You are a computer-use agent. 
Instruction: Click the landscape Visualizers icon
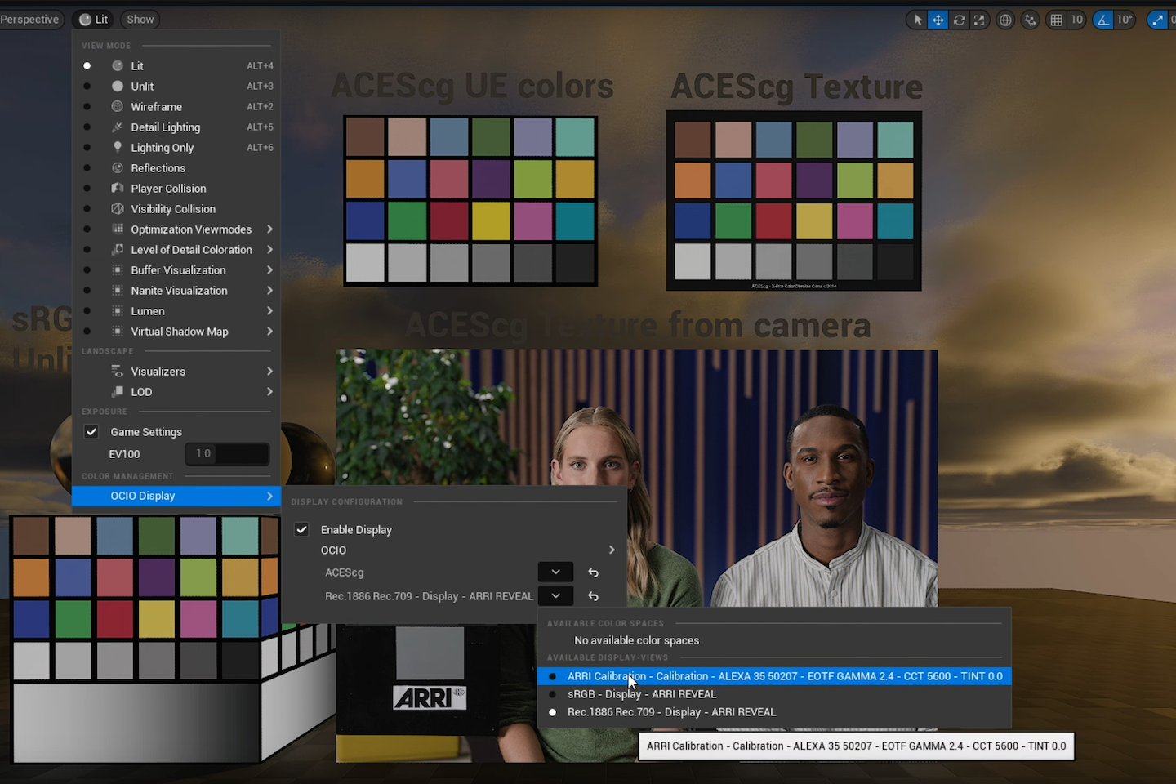pyautogui.click(x=118, y=372)
